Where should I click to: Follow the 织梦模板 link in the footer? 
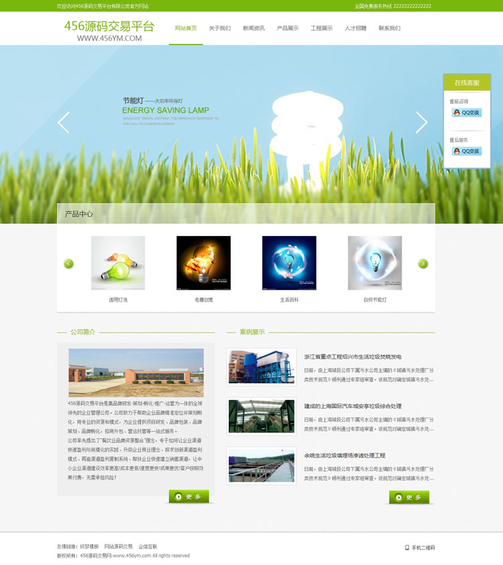coord(89,547)
